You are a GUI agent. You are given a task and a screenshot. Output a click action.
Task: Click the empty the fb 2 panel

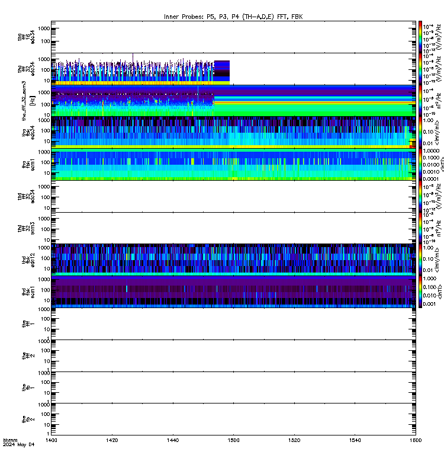(233, 419)
